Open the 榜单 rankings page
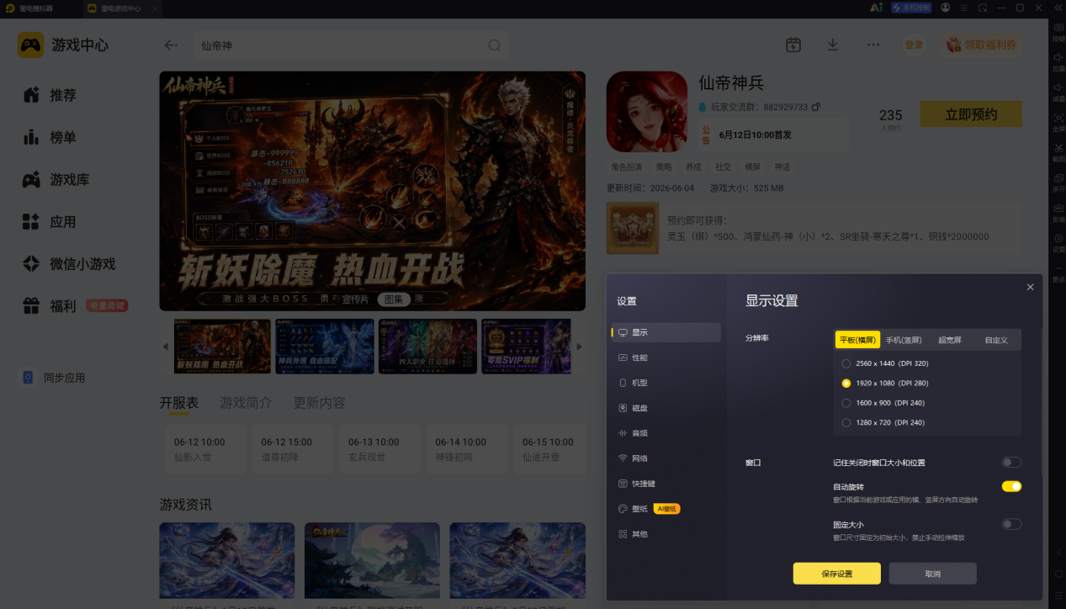Screen dimensions: 1066x609 click(50, 137)
